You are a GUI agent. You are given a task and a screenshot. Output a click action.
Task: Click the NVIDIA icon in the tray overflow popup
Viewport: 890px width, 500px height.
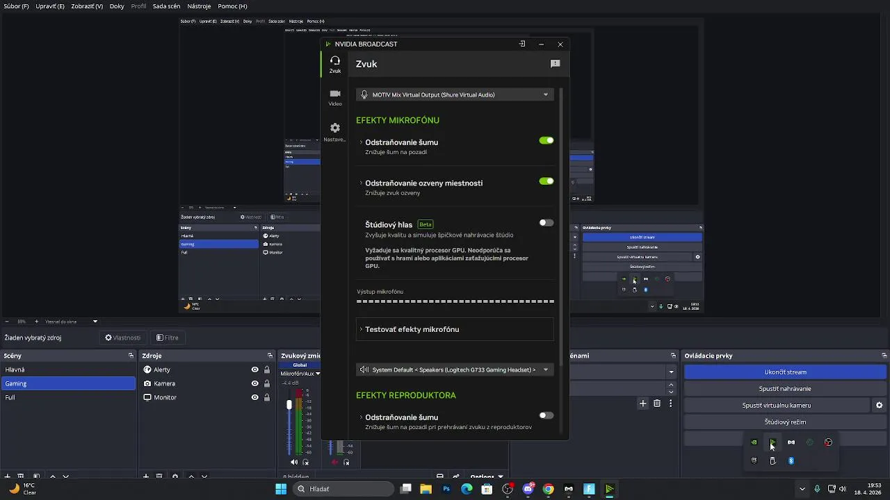[754, 442]
